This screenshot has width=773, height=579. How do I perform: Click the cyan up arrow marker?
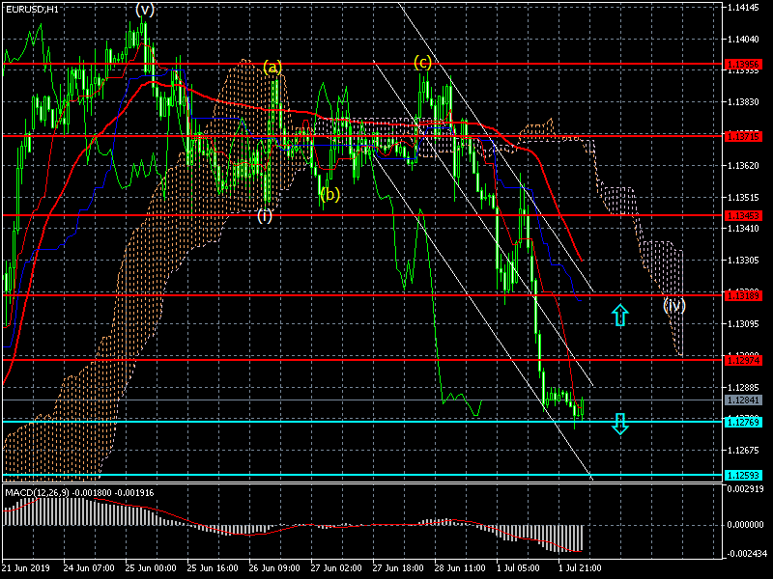pos(620,314)
